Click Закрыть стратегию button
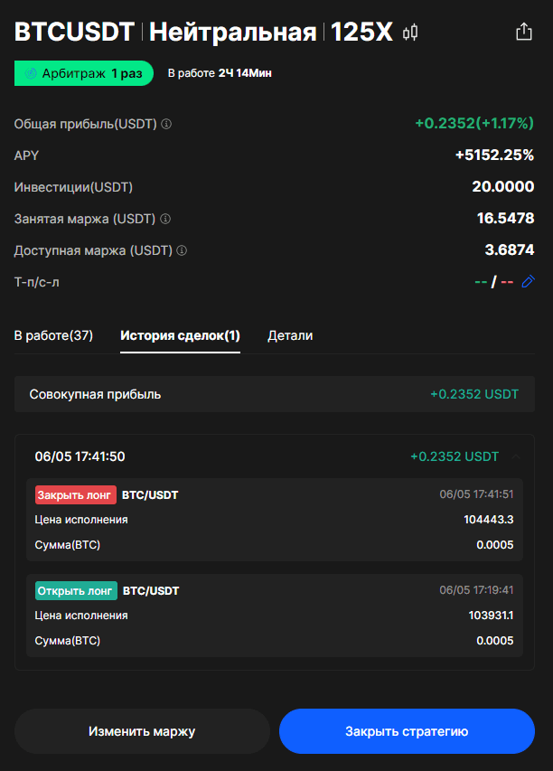The height and width of the screenshot is (771, 553). [x=407, y=731]
